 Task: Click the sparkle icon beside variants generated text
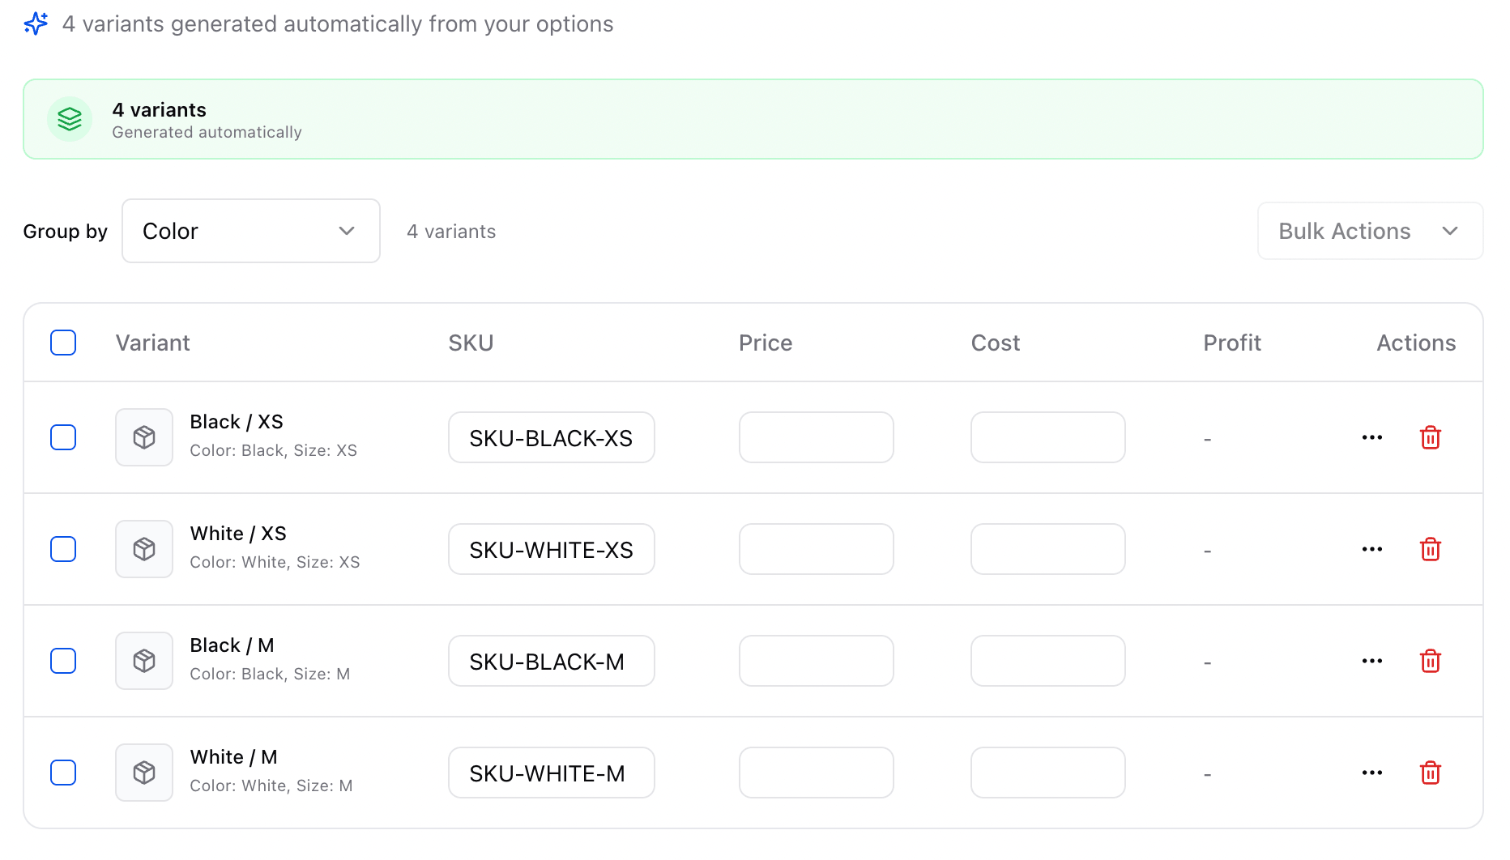click(x=36, y=23)
